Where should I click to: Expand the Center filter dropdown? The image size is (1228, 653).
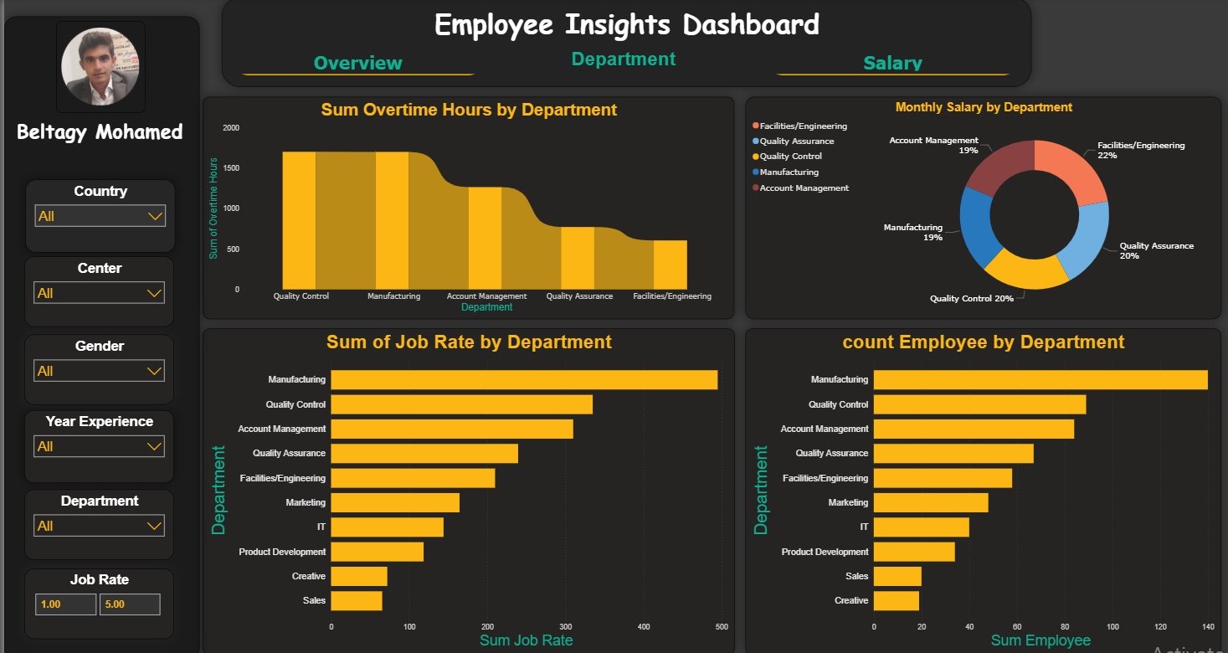[100, 293]
